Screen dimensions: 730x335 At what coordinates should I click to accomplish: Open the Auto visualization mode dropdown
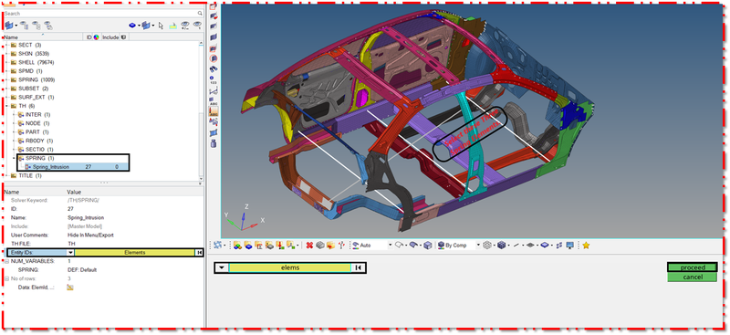pos(391,245)
